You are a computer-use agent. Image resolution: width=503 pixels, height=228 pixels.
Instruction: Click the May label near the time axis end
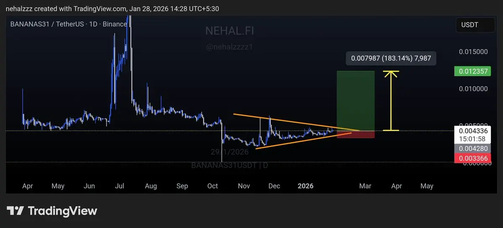427,186
